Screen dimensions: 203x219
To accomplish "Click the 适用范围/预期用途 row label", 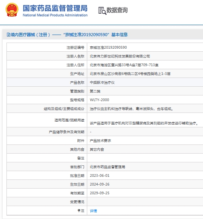I will click(69, 120).
